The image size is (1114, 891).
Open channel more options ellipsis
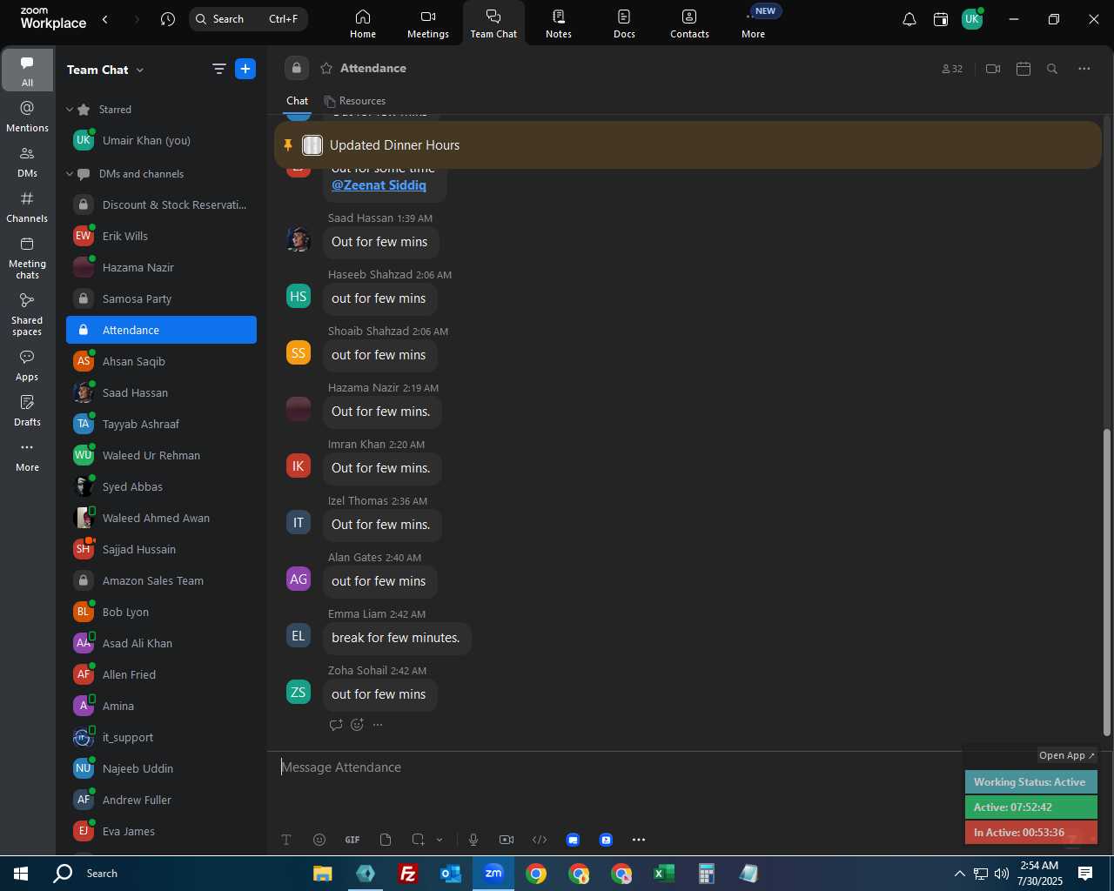[1084, 69]
